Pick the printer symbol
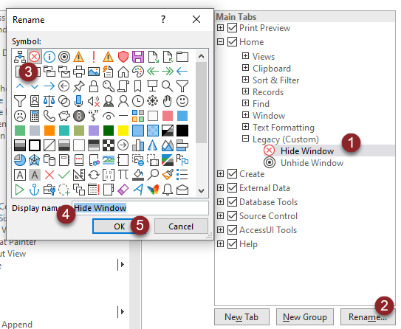 click(79, 72)
